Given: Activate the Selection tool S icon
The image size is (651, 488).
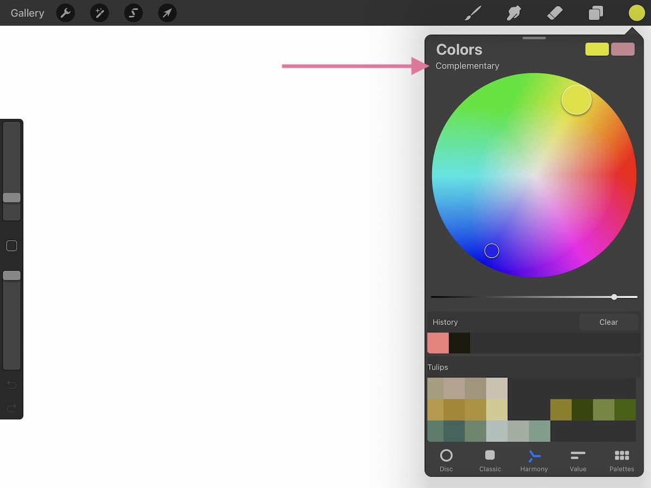Looking at the screenshot, I should click(x=133, y=13).
